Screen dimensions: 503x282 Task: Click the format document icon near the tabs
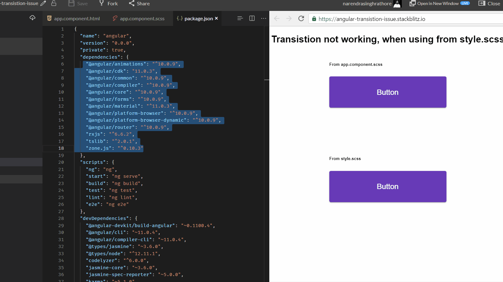(240, 18)
